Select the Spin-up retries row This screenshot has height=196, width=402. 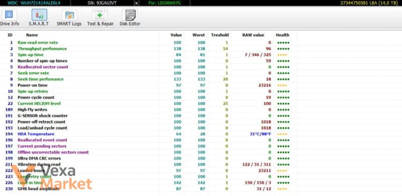[33, 91]
